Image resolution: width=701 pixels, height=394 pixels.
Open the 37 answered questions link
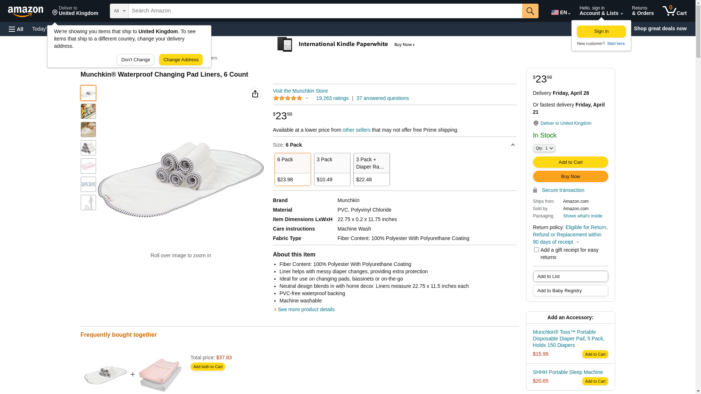382,98
